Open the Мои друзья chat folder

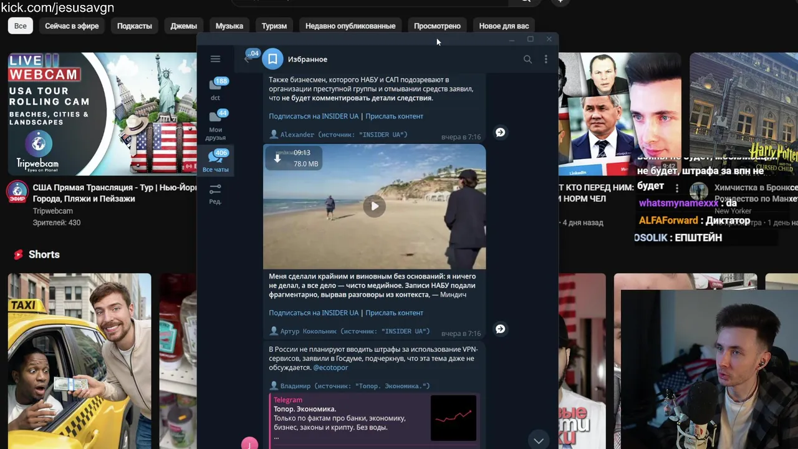(215, 125)
